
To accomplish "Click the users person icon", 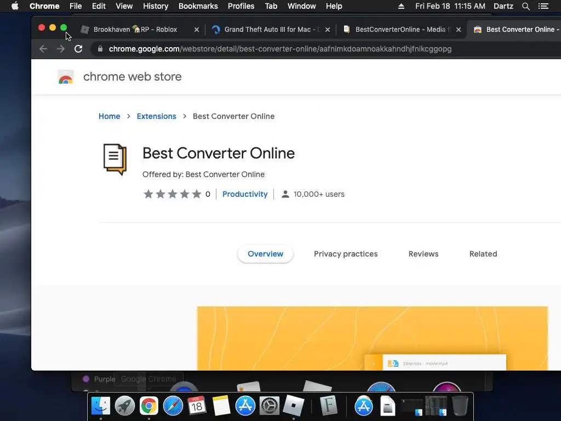I will pos(285,194).
